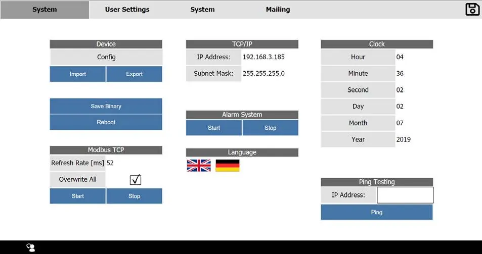
Task: Select the IP address 192.168.3.185
Action: point(264,57)
